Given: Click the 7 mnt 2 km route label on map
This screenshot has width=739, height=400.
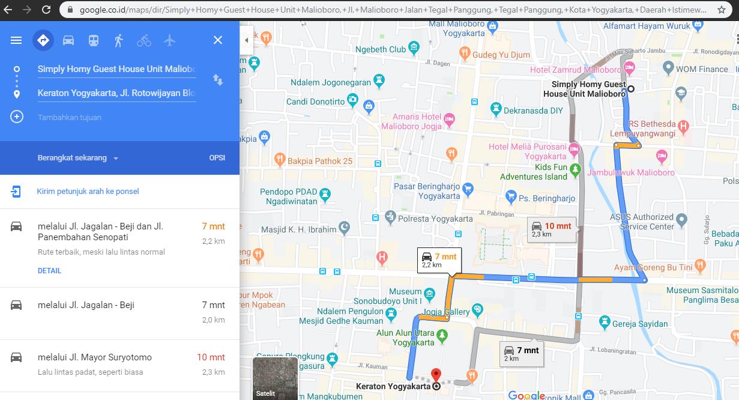Looking at the screenshot, I should tap(522, 354).
